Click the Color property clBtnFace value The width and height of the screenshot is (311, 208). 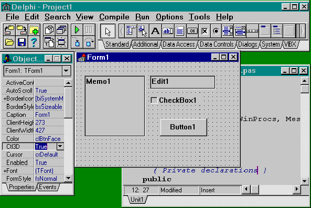point(48,139)
